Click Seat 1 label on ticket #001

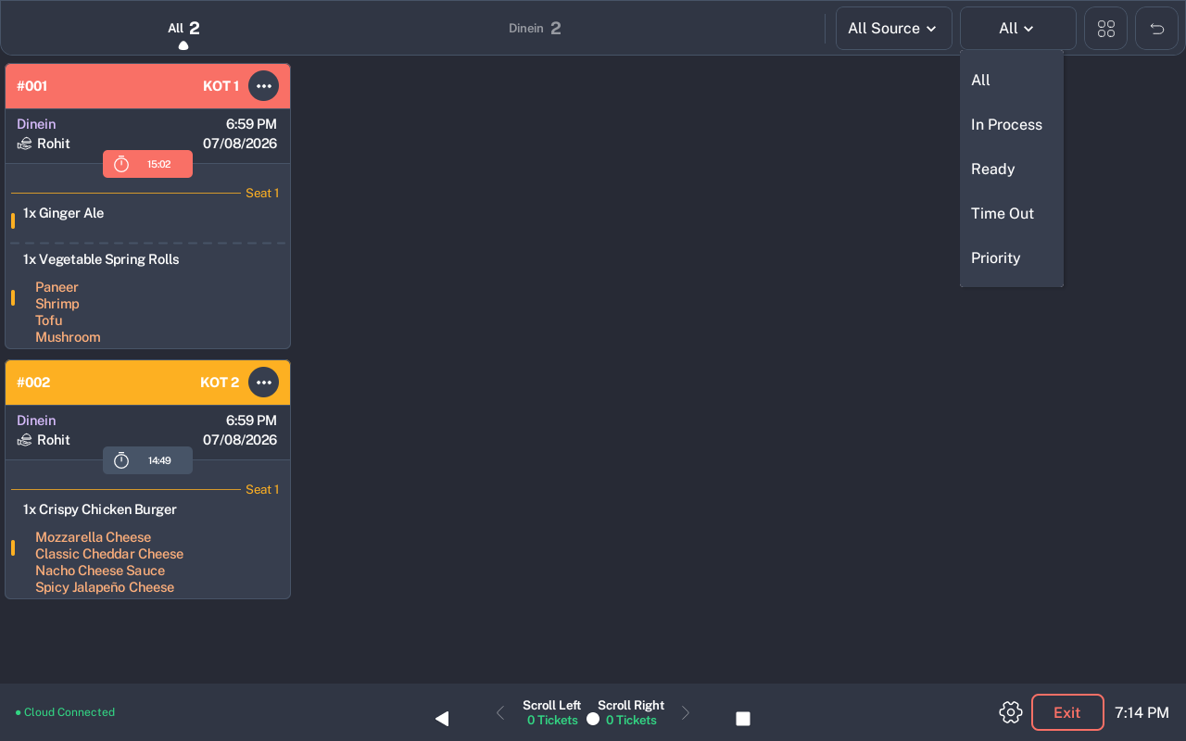262,193
